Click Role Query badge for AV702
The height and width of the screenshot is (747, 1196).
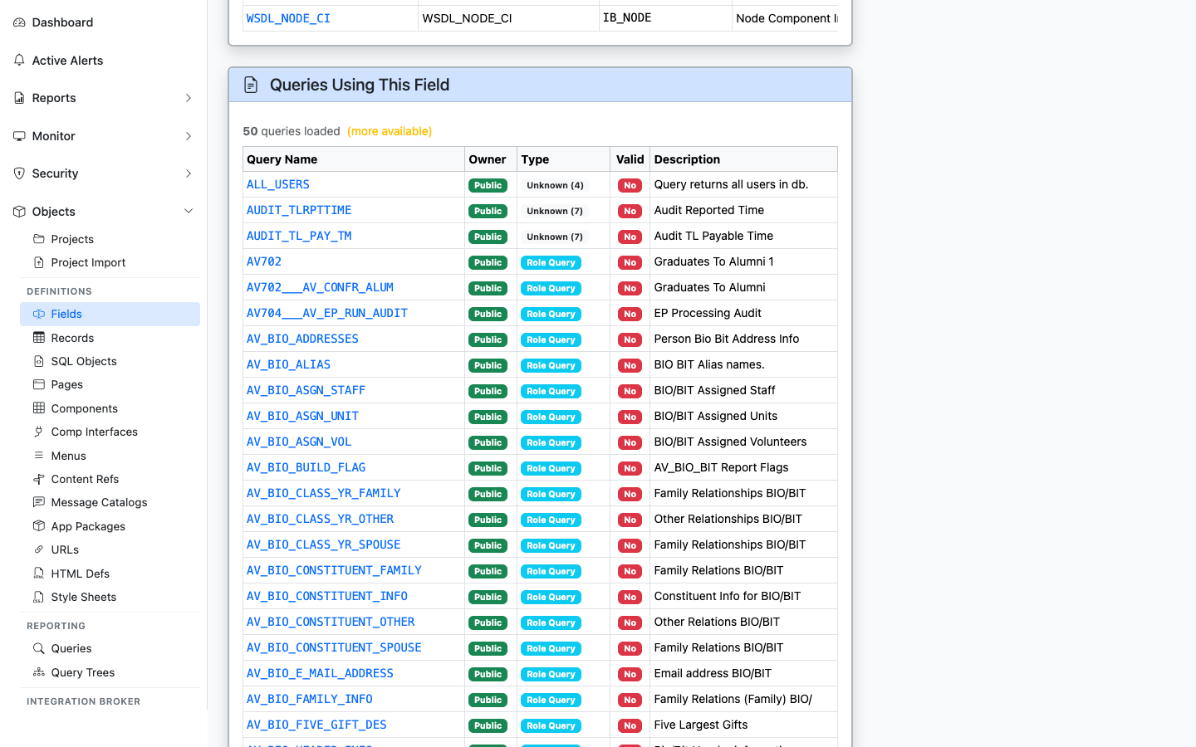[x=551, y=262]
